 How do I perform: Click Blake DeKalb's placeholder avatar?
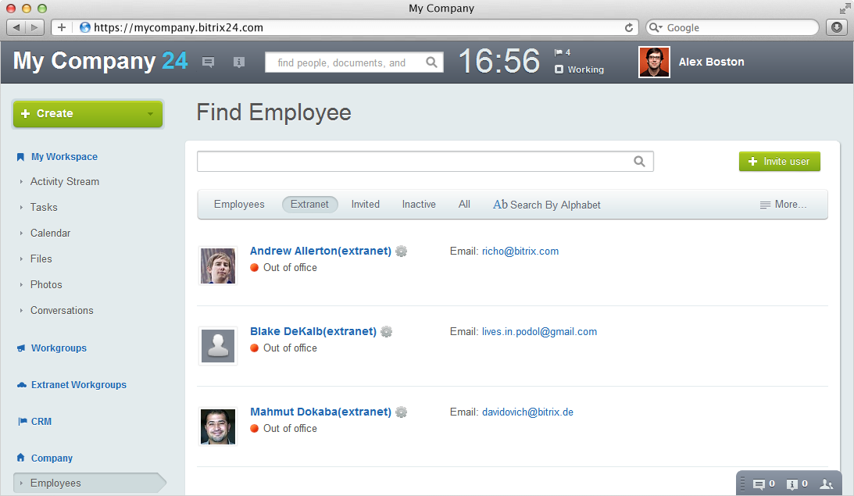pyautogui.click(x=218, y=346)
